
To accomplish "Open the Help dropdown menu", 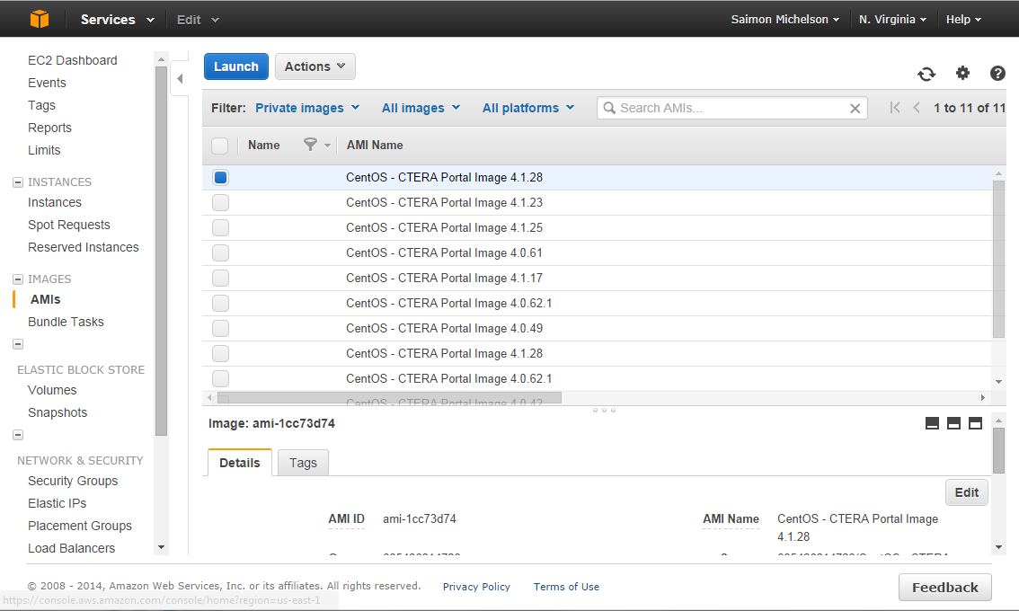I will (x=963, y=20).
